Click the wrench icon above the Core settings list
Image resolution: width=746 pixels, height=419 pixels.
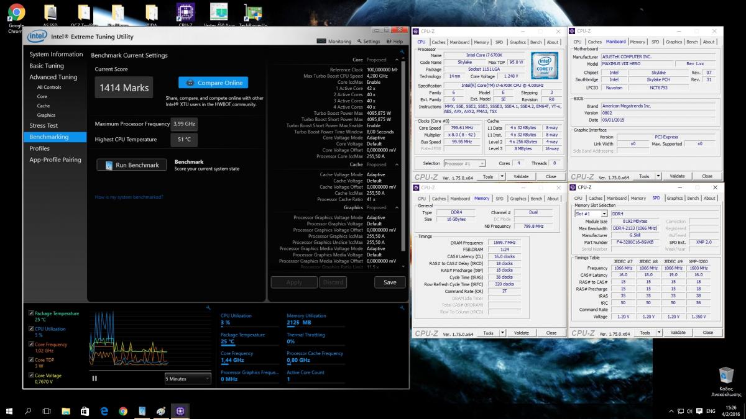click(x=402, y=52)
